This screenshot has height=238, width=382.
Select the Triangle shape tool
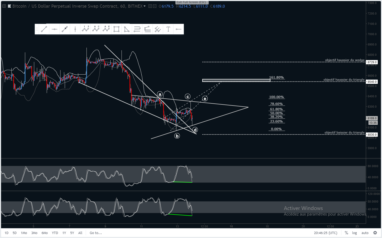[x=127, y=29]
